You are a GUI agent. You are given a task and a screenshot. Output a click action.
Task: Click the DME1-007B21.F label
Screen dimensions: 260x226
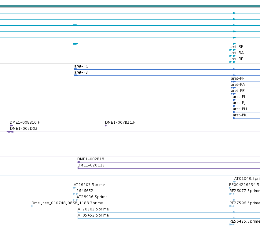coord(120,122)
